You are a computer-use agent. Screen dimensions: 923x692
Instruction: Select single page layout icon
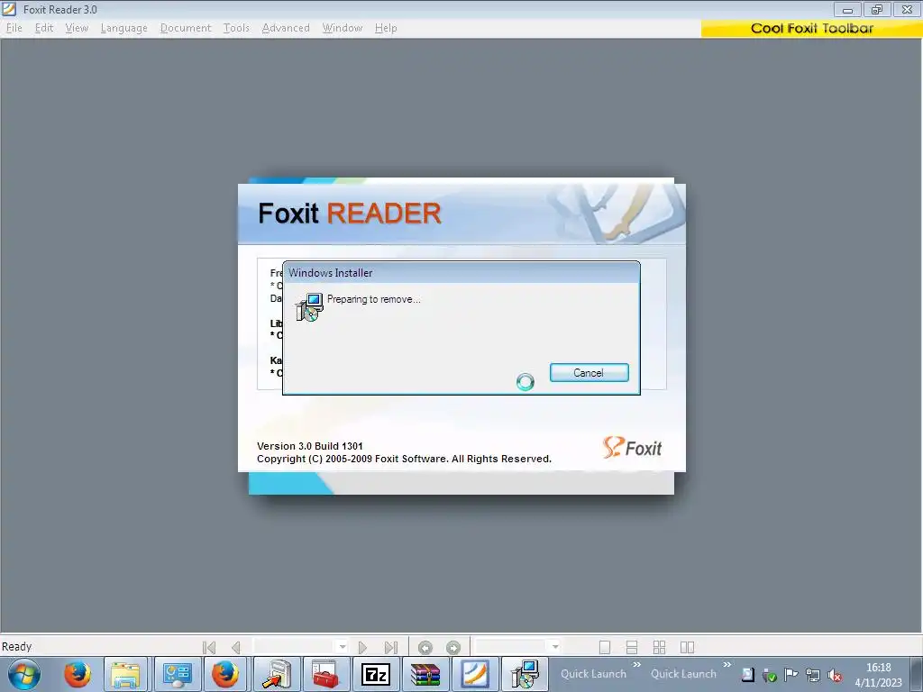pos(605,647)
